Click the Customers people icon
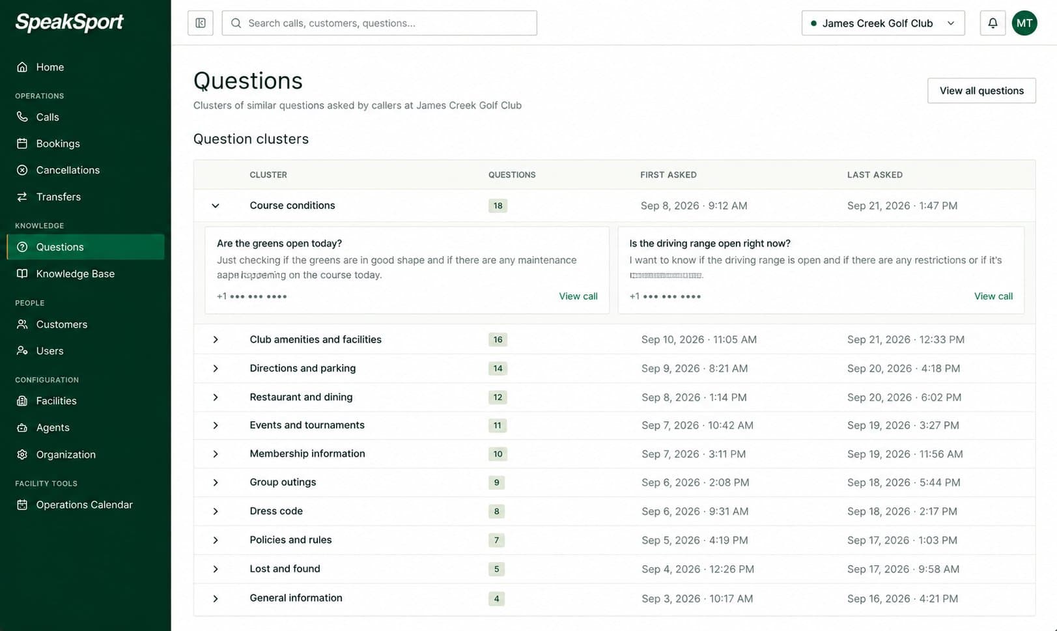1057x631 pixels. [22, 324]
